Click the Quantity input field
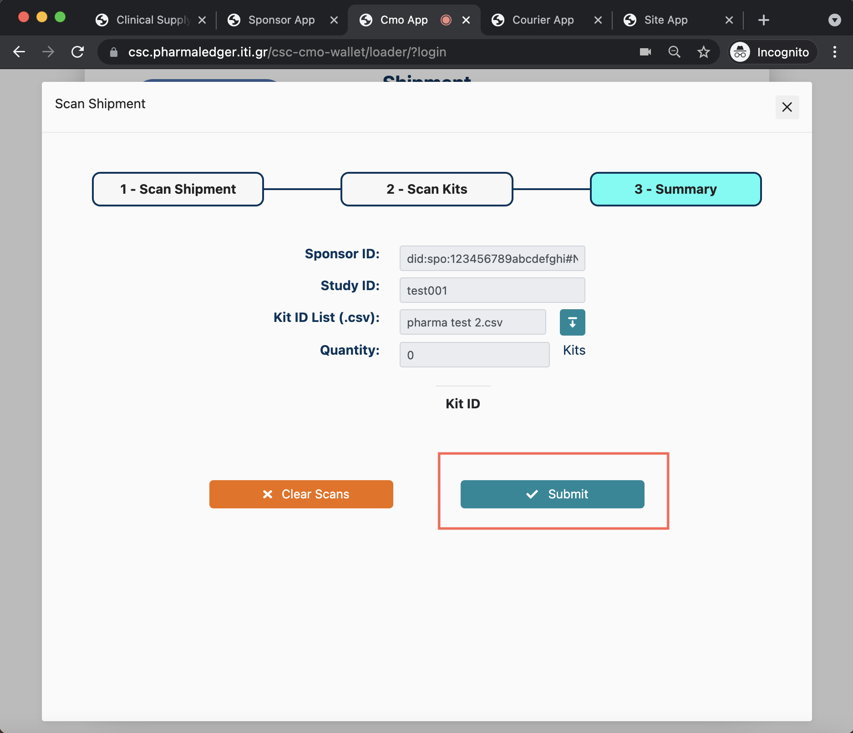Viewport: 853px width, 733px height. (x=475, y=355)
